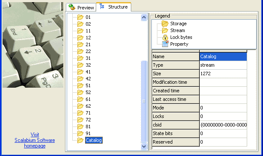Select the Catalog tree item
The width and height of the screenshot is (263, 156).
tap(94, 140)
